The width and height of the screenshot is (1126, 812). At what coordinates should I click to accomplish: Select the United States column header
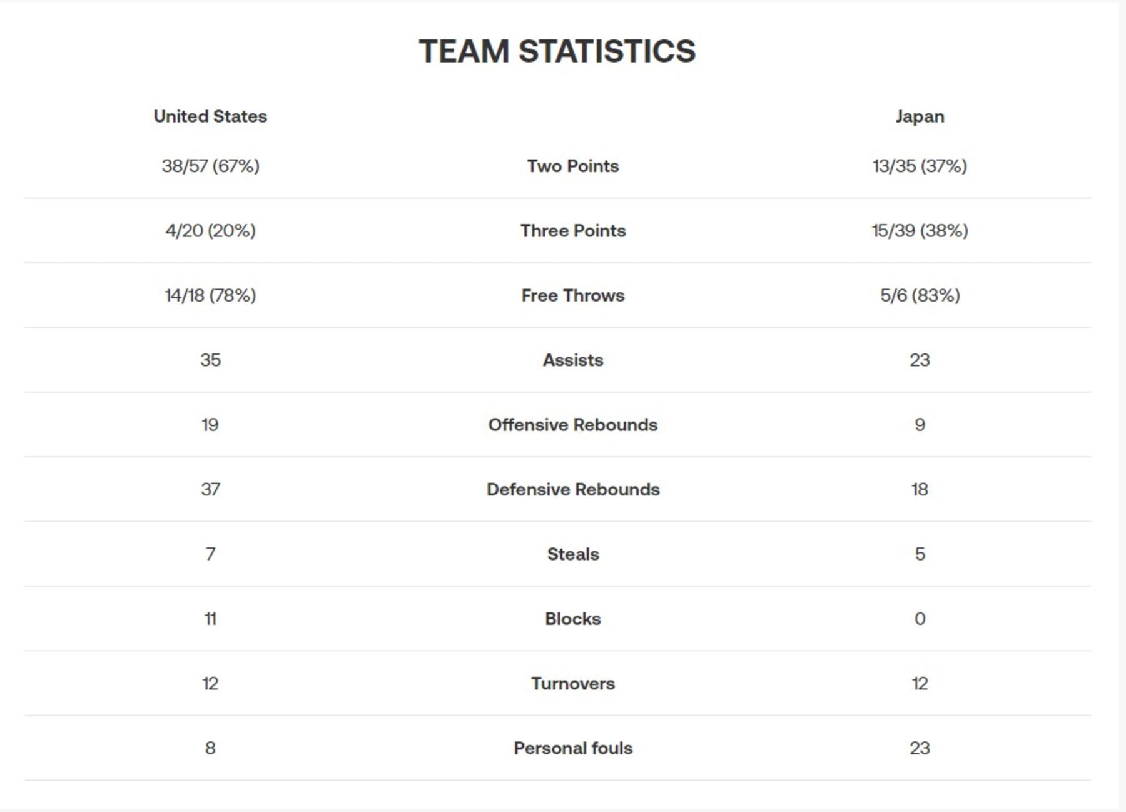click(210, 116)
